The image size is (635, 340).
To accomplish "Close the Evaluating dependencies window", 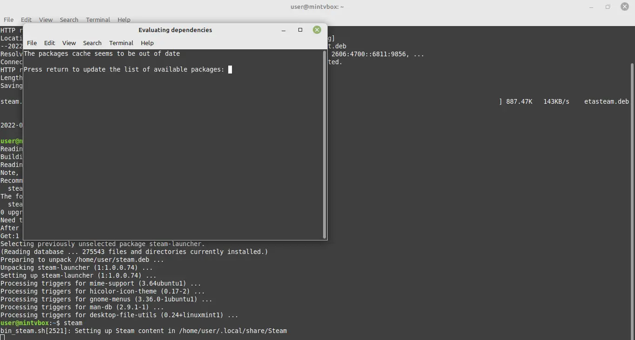I will (x=317, y=30).
